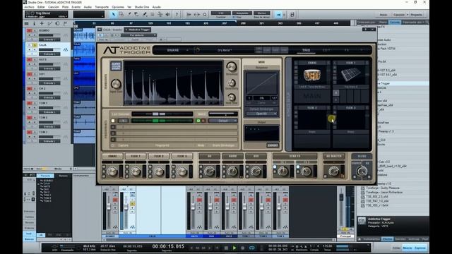The height and width of the screenshot is (254, 452).
Task: Click the record button in the transport bar
Action: pyautogui.click(x=243, y=248)
